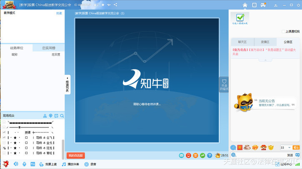
Task: Send the coffee cup gift
Action: pyautogui.click(x=247, y=147)
